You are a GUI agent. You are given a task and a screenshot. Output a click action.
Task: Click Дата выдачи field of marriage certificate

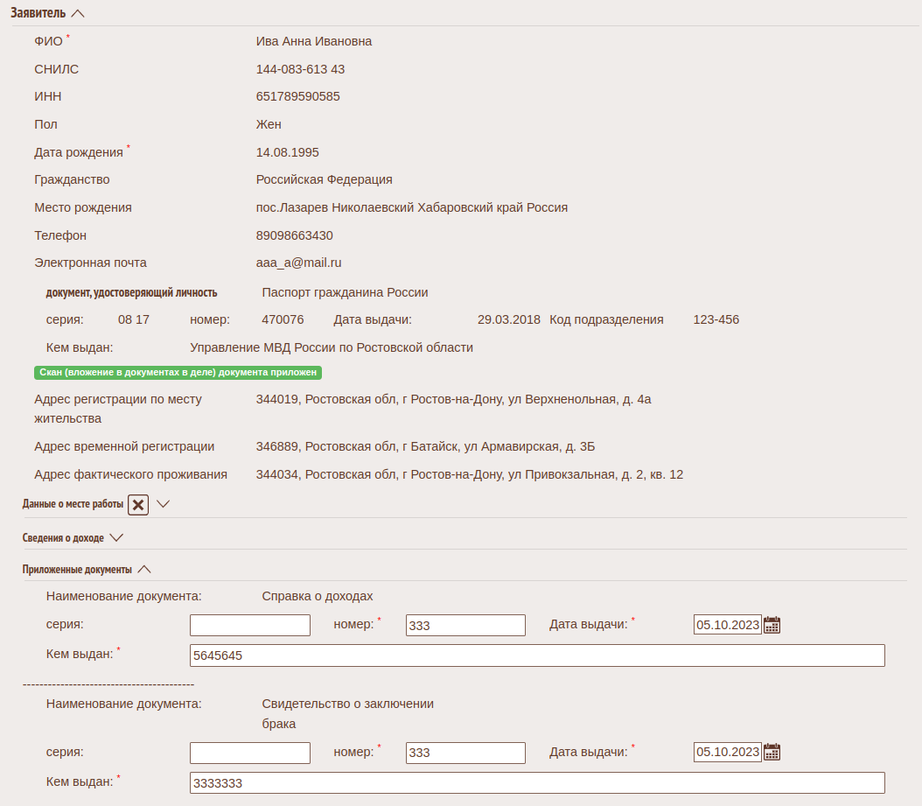click(727, 752)
